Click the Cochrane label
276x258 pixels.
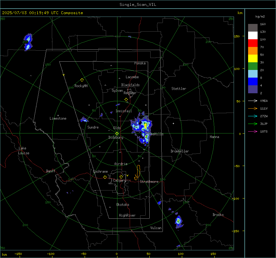[100, 171]
